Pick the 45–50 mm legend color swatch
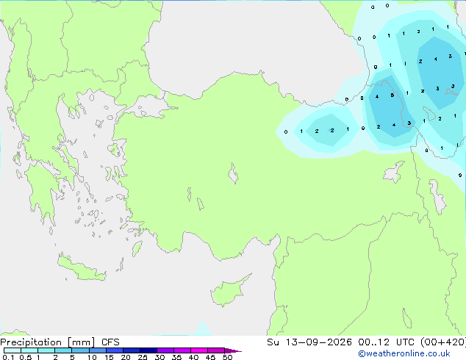This screenshot has width=466, height=360. [x=216, y=350]
